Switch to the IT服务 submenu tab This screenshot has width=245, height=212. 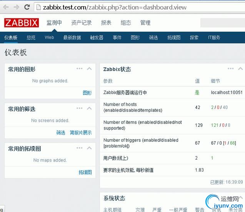214,37
